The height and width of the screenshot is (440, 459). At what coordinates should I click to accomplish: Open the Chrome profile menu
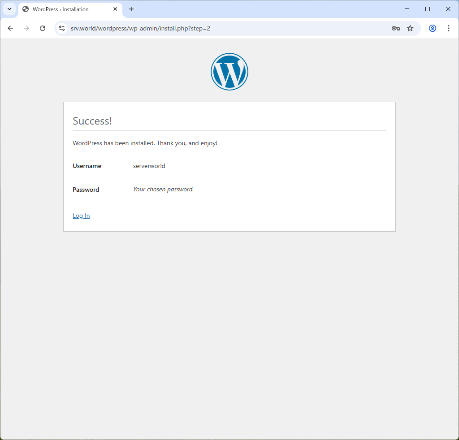(433, 28)
